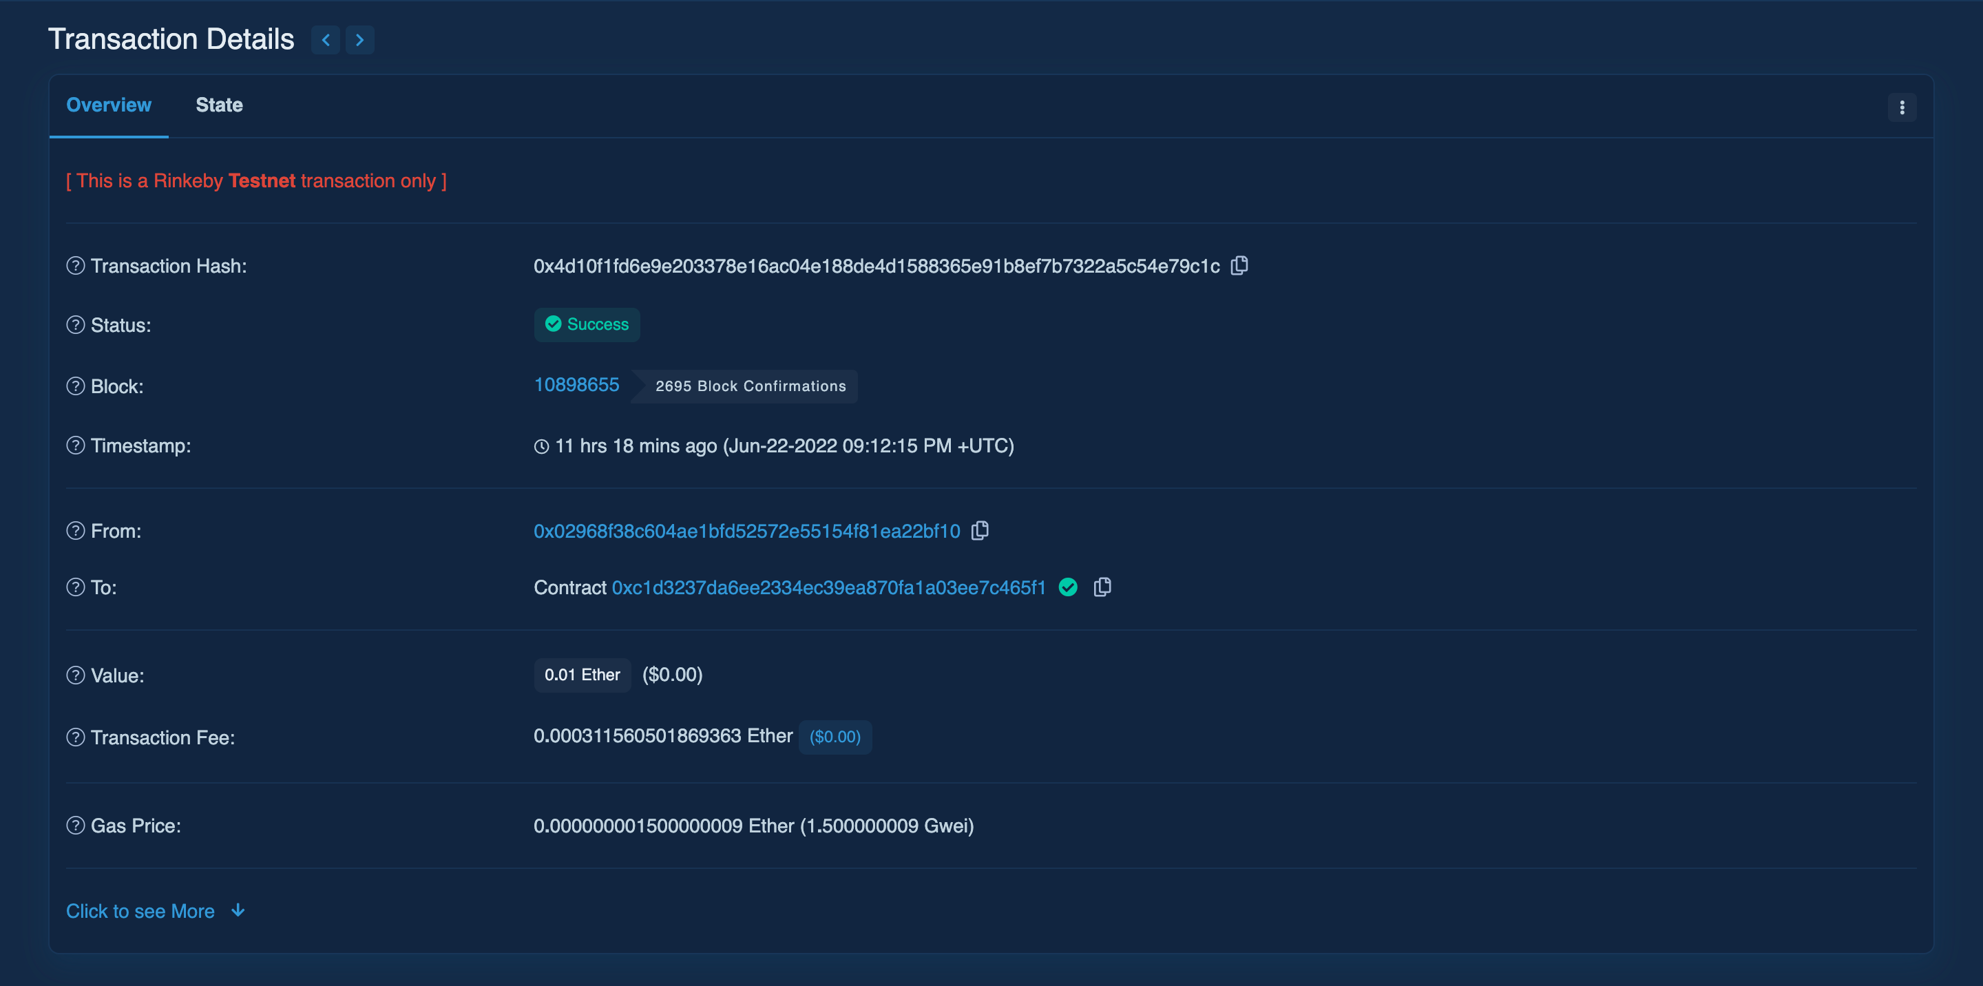
Task: Click the transaction fee $0.00 badge
Action: [835, 737]
